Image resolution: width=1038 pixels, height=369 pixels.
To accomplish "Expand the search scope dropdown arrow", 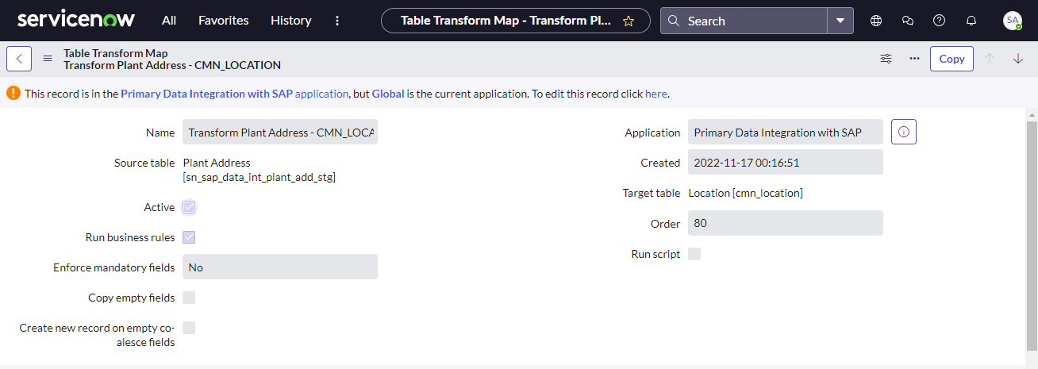I will click(840, 21).
